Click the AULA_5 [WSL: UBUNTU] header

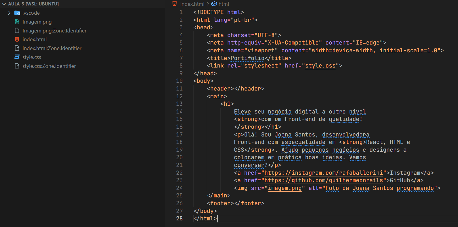tap(33, 4)
